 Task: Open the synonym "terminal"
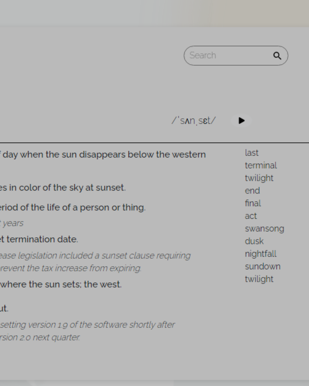[x=261, y=166]
